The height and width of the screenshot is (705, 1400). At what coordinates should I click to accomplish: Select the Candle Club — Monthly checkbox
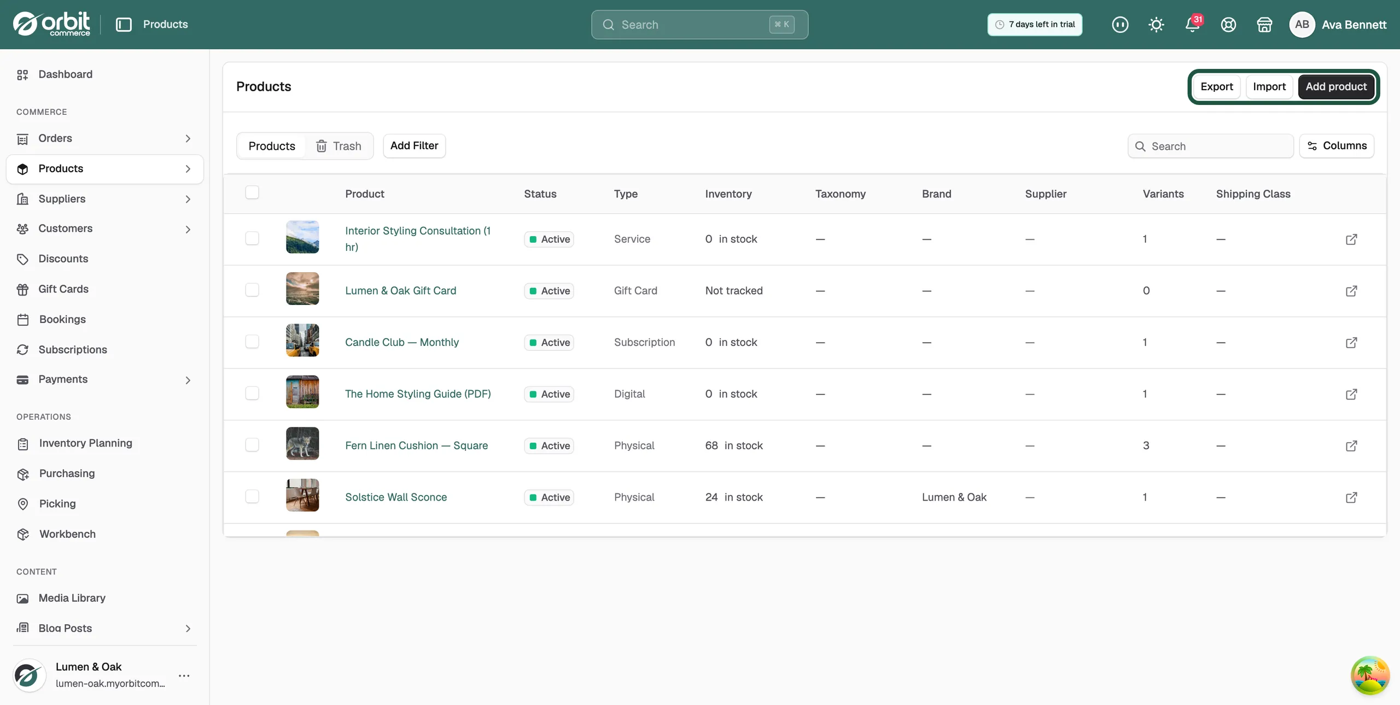pos(252,342)
